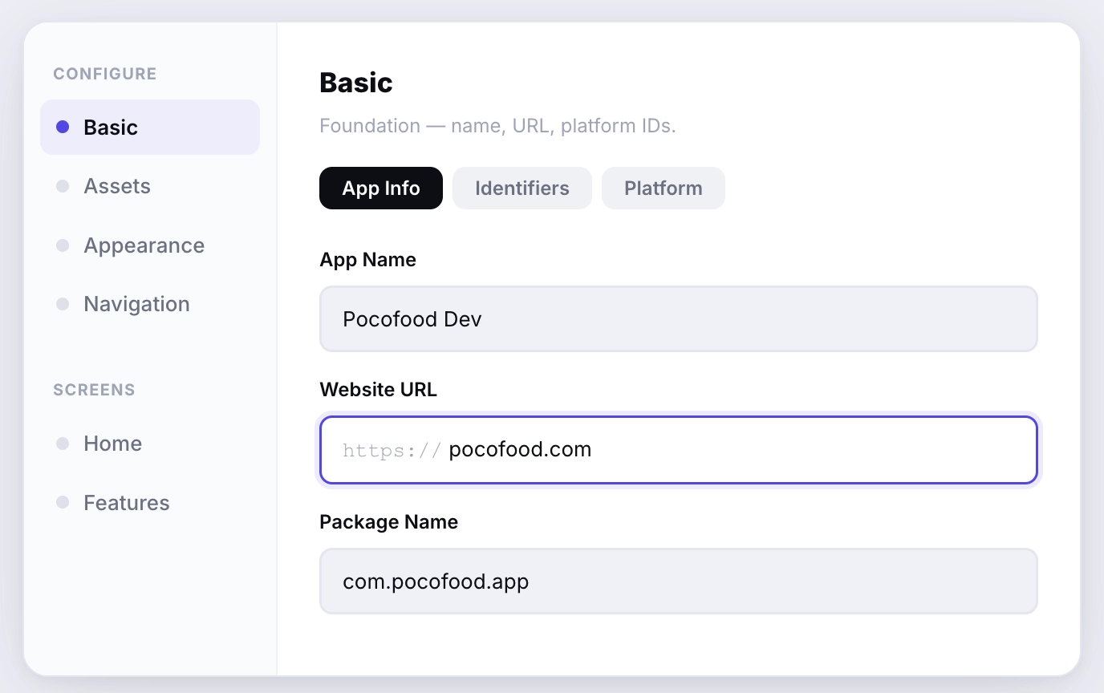The image size is (1104, 693).
Task: Click the 'Package Name' field label
Action: [x=389, y=522]
